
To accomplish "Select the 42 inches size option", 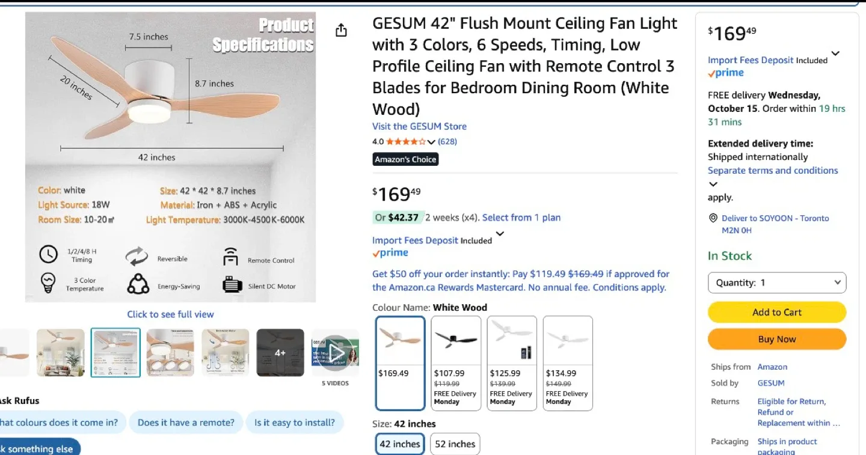I will (400, 444).
